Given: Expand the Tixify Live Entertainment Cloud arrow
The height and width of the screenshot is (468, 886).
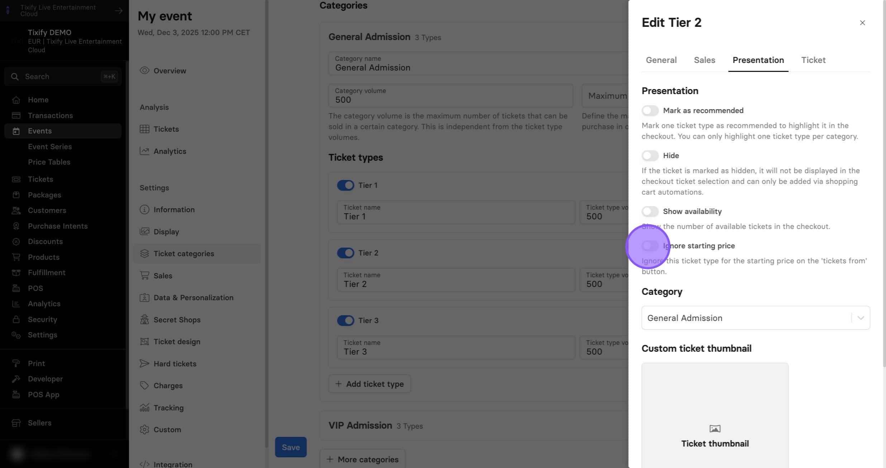Looking at the screenshot, I should click(x=119, y=11).
